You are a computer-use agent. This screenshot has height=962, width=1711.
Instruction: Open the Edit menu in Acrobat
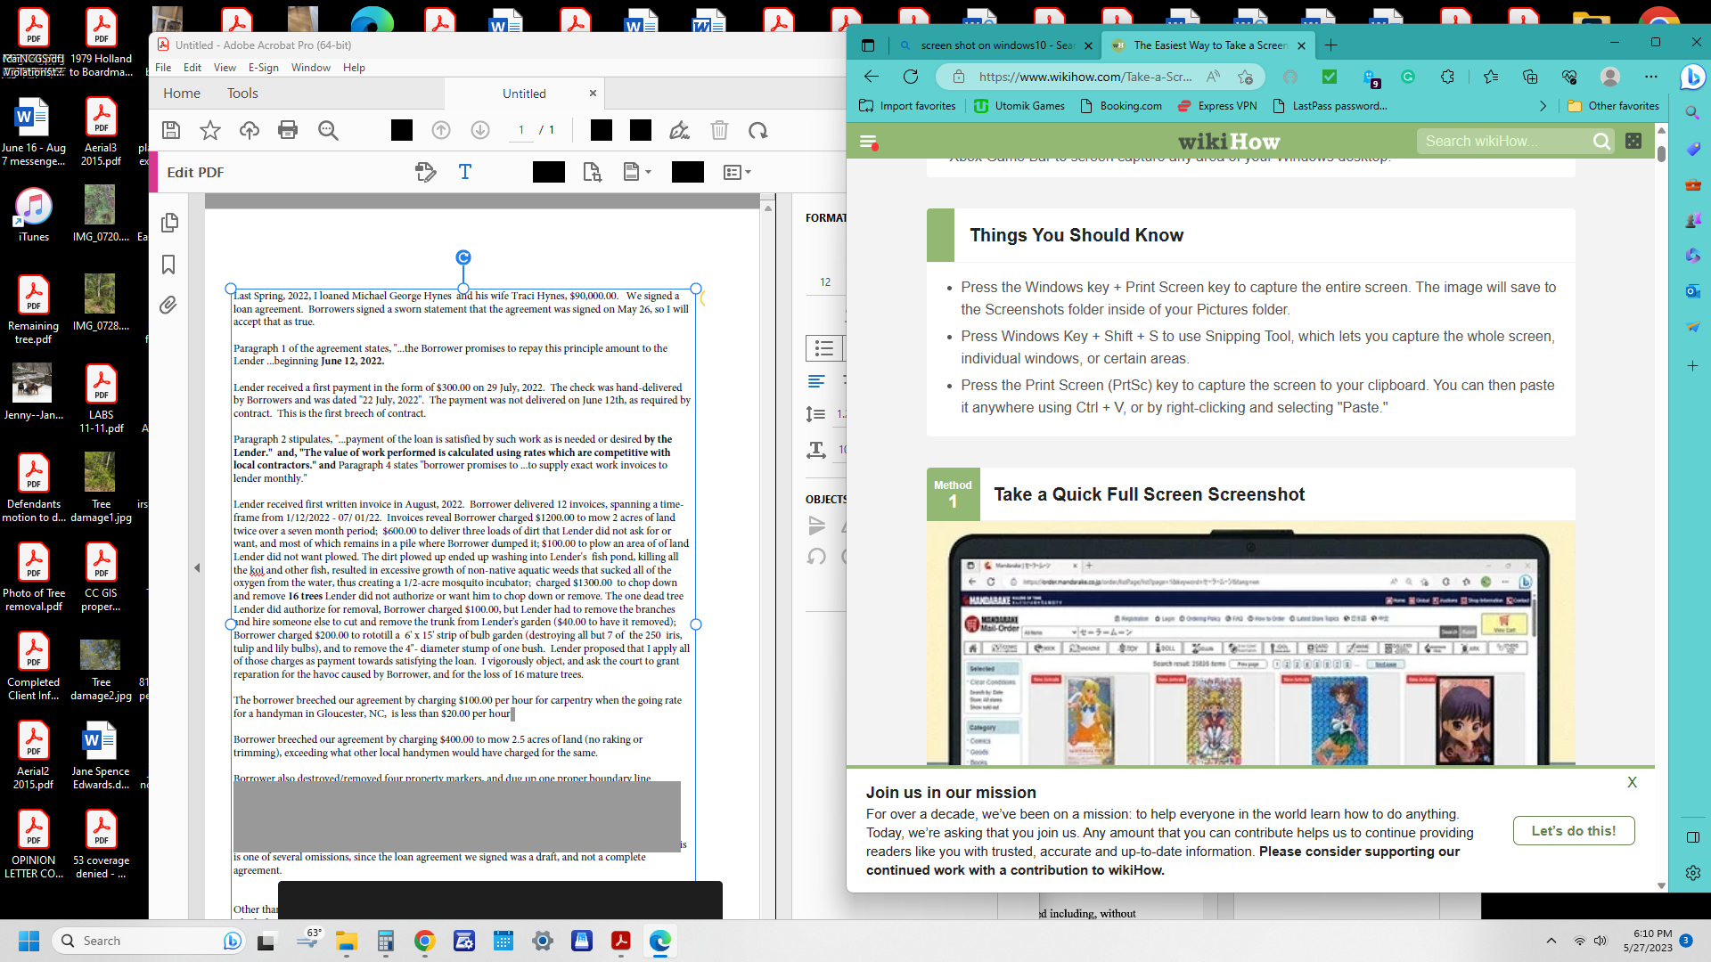pos(192,67)
